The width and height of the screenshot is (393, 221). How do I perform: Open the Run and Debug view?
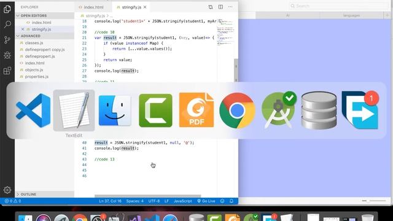point(7,55)
